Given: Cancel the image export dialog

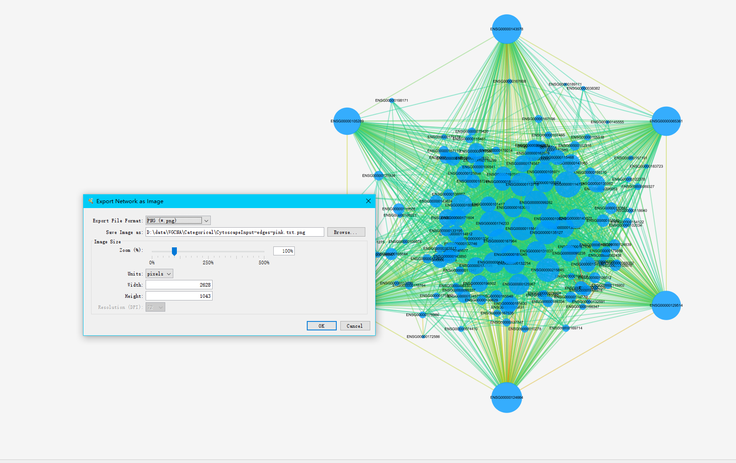Looking at the screenshot, I should (355, 326).
